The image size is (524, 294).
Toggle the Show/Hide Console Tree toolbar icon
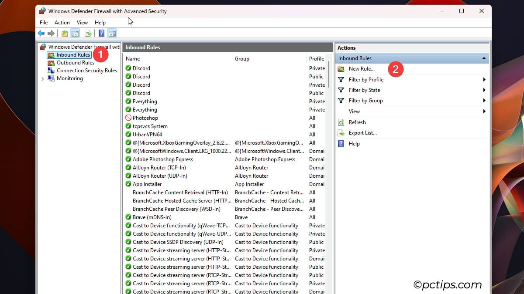pos(75,33)
